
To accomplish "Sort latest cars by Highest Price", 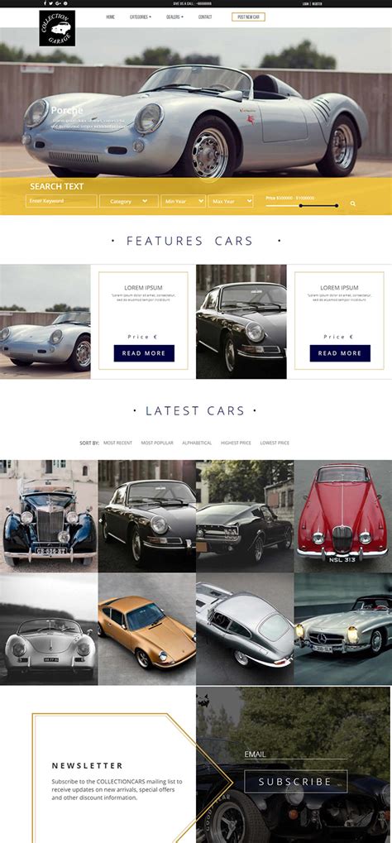I will coord(236,443).
